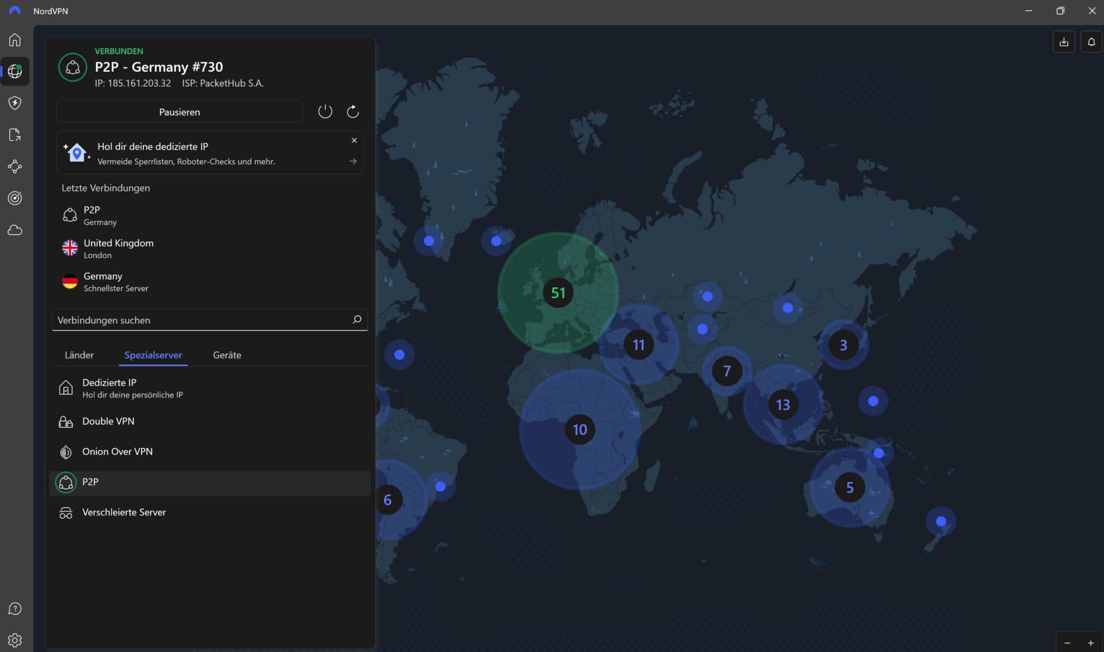Click the Pausieren button

[x=179, y=112]
